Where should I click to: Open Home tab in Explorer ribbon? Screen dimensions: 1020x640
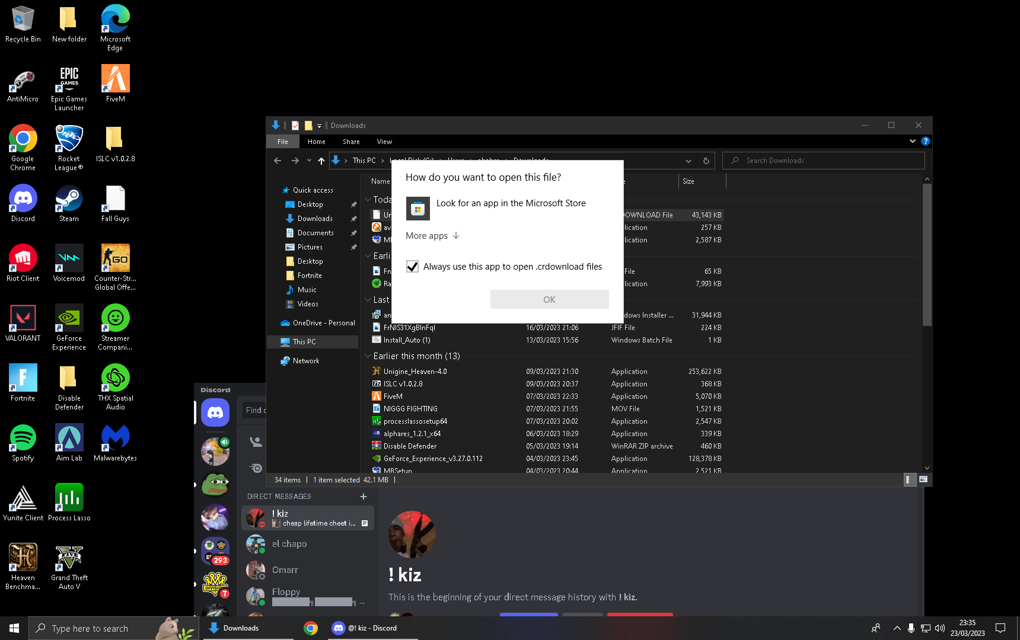(x=316, y=142)
